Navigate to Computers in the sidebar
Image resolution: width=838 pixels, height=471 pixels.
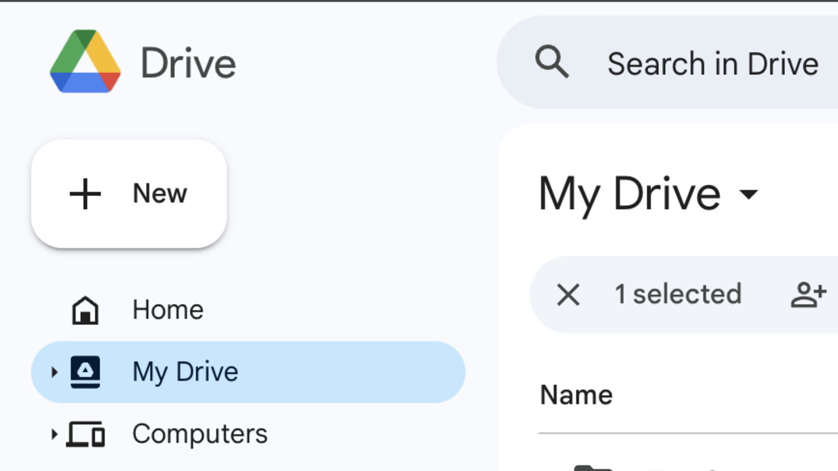[199, 433]
